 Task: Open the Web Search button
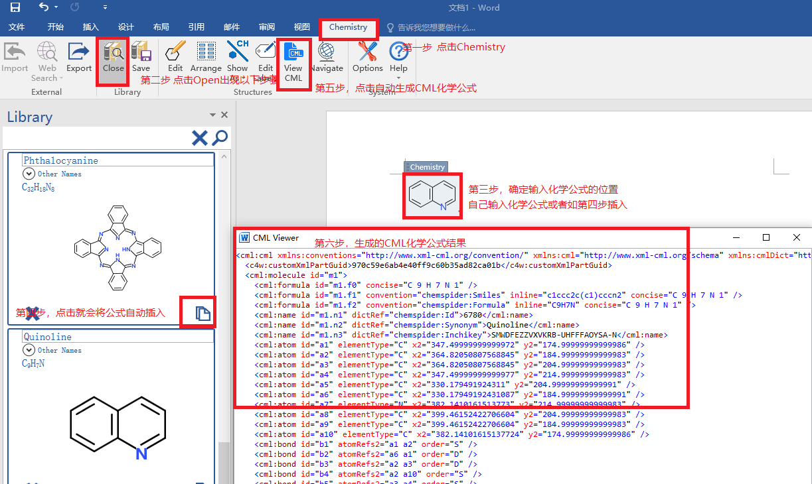tap(47, 62)
